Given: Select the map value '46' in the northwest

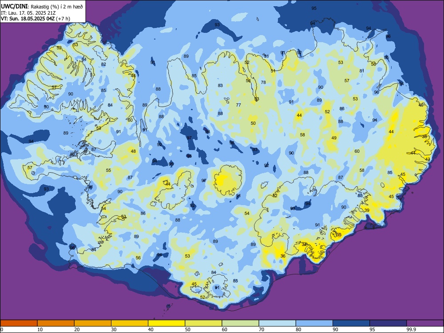Looking at the screenshot, I should (133, 75).
